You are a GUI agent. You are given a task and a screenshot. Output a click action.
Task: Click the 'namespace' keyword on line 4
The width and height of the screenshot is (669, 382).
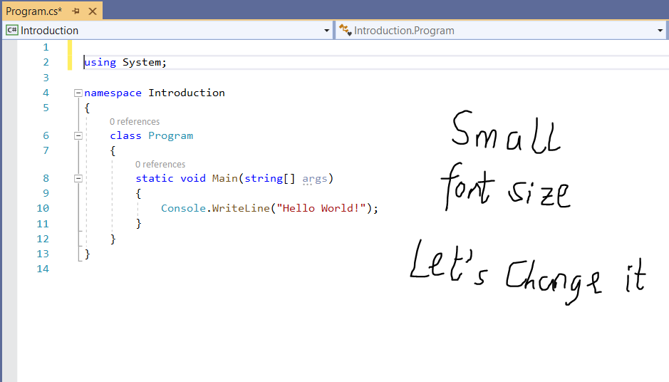tap(113, 93)
